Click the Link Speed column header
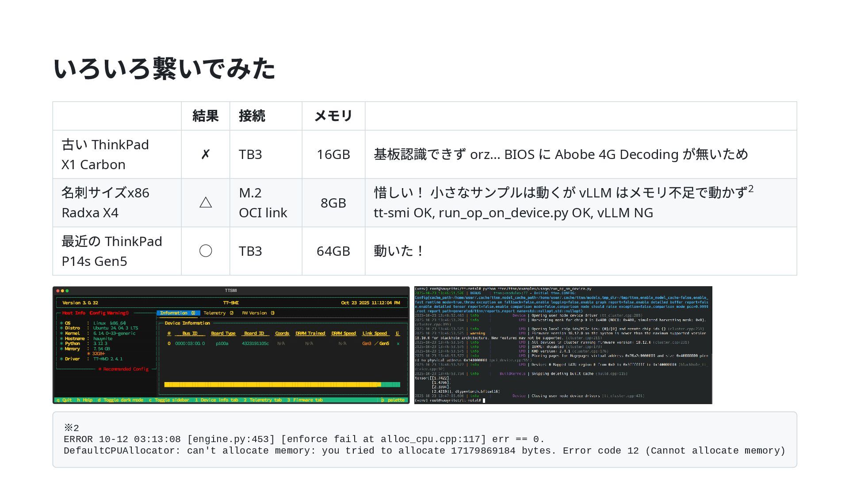 point(375,333)
